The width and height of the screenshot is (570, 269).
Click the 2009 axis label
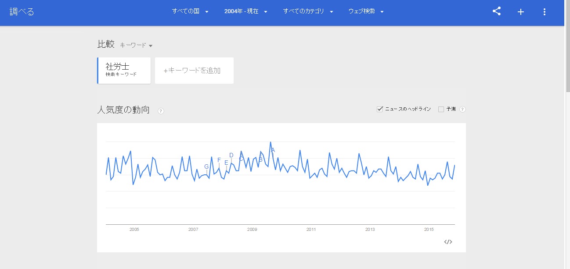point(252,230)
